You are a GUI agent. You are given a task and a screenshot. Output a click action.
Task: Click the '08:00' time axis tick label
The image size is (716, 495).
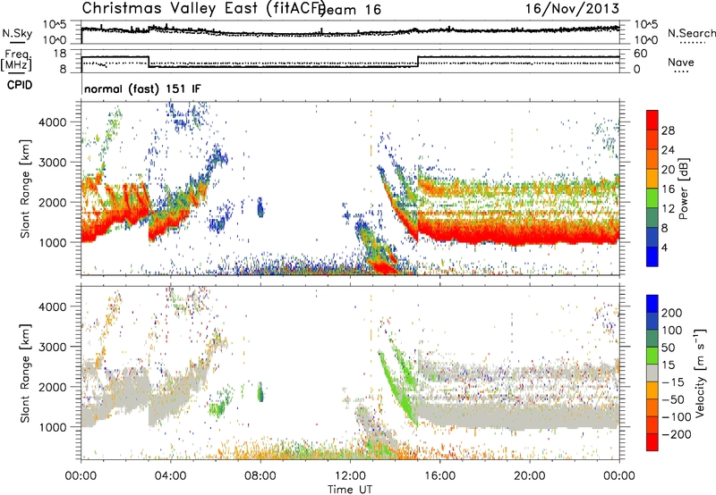coord(260,476)
